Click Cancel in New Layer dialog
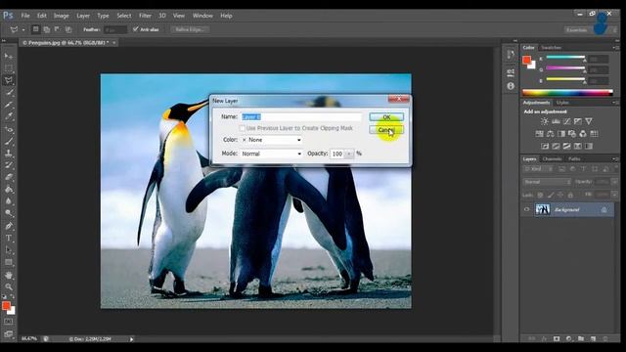This screenshot has width=626, height=352. [x=386, y=130]
